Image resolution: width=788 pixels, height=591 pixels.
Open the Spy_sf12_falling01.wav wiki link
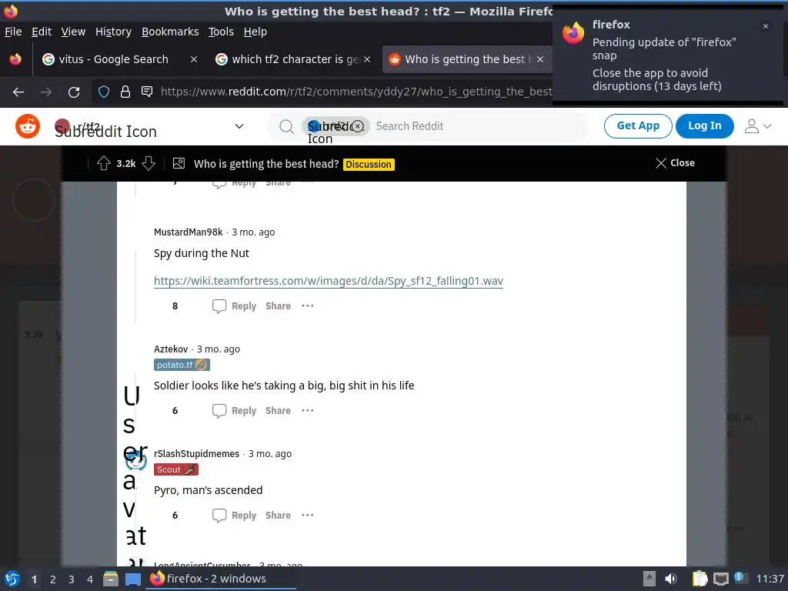328,281
